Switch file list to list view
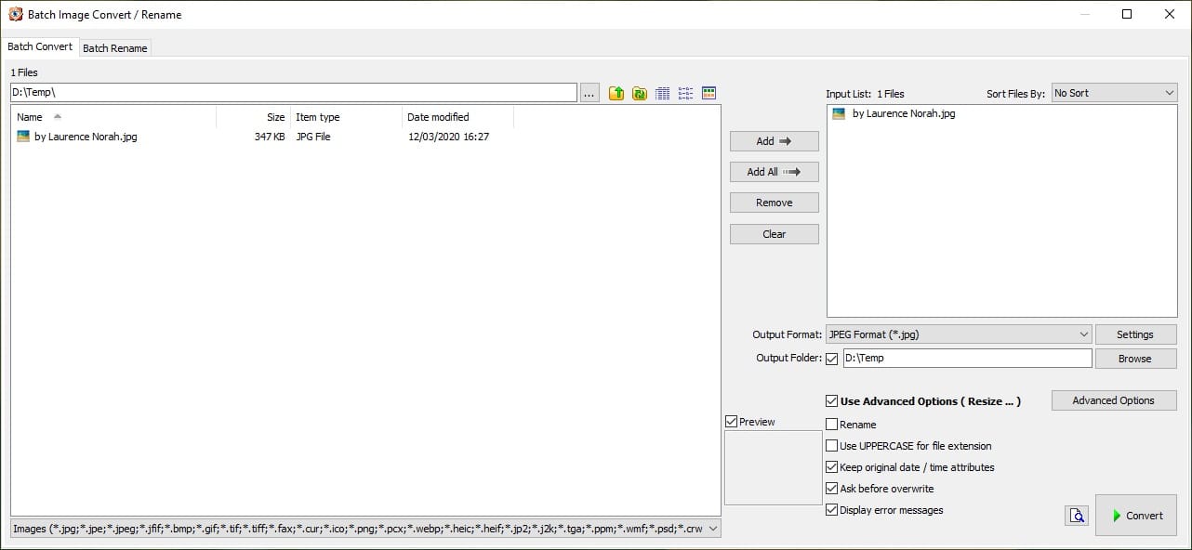 [685, 92]
